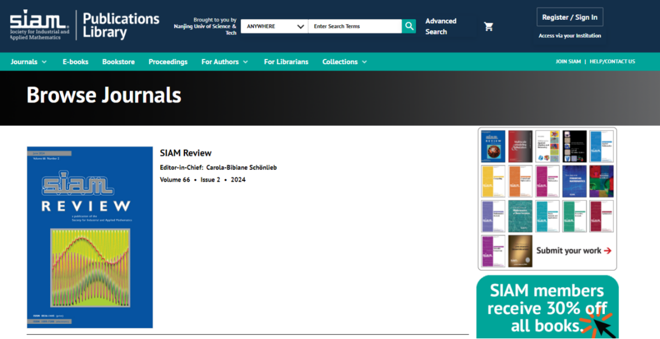
Task: Click the dark red Optimization cover
Action: click(601, 216)
